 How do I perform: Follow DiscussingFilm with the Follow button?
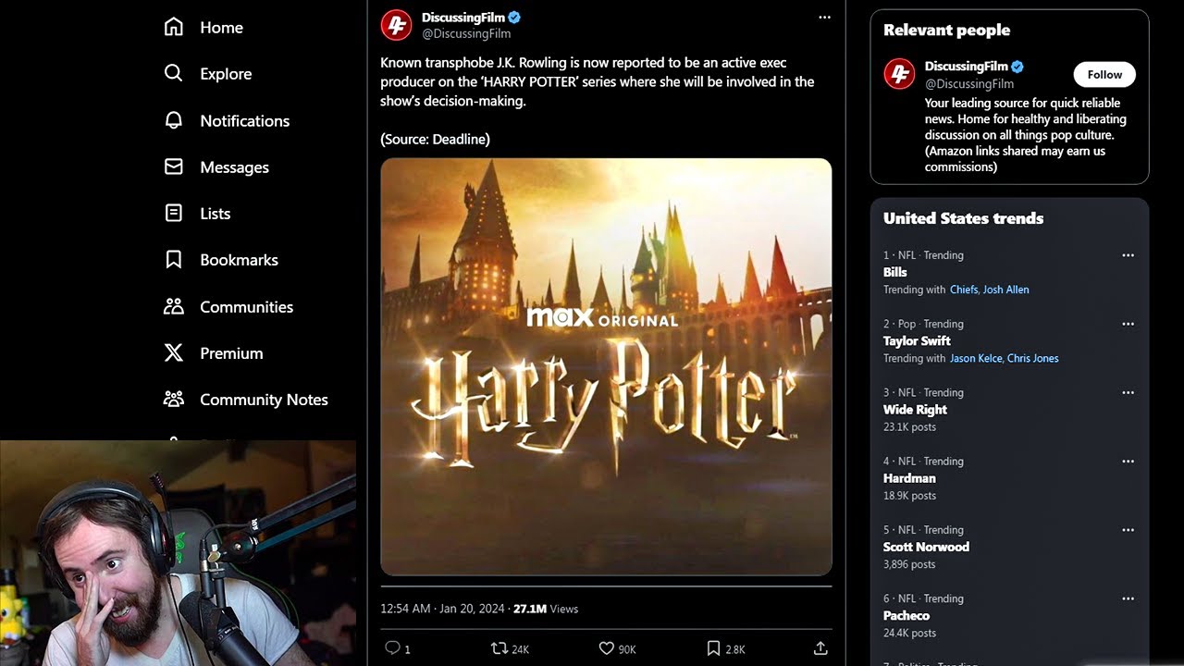click(x=1104, y=75)
